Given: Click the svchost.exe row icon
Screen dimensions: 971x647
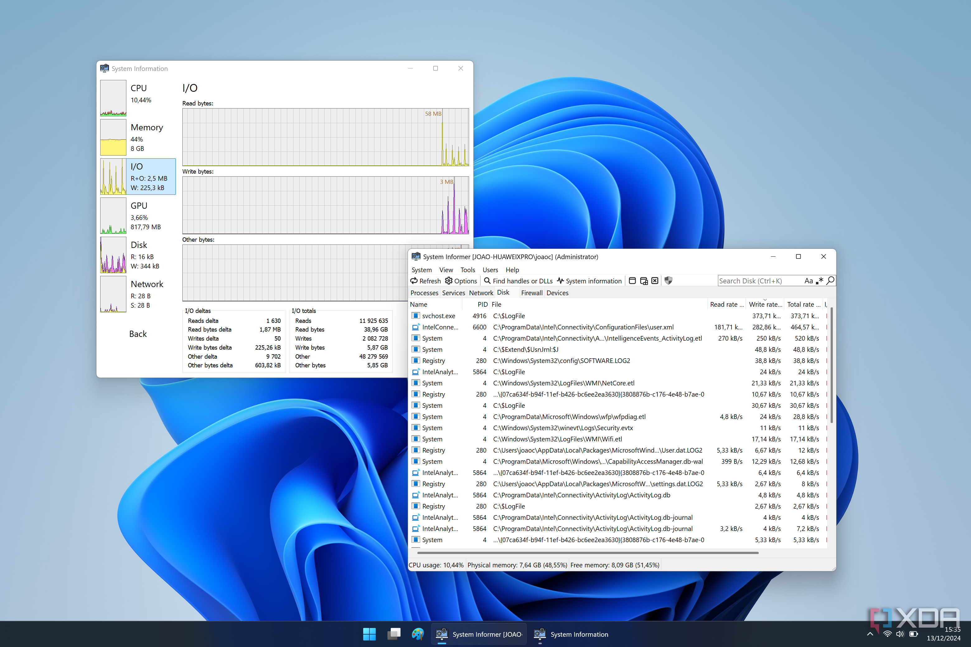Looking at the screenshot, I should click(x=416, y=316).
